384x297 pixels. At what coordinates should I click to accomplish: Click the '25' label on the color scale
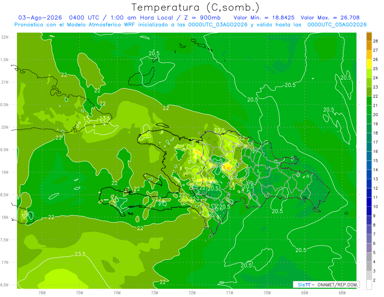point(376,69)
